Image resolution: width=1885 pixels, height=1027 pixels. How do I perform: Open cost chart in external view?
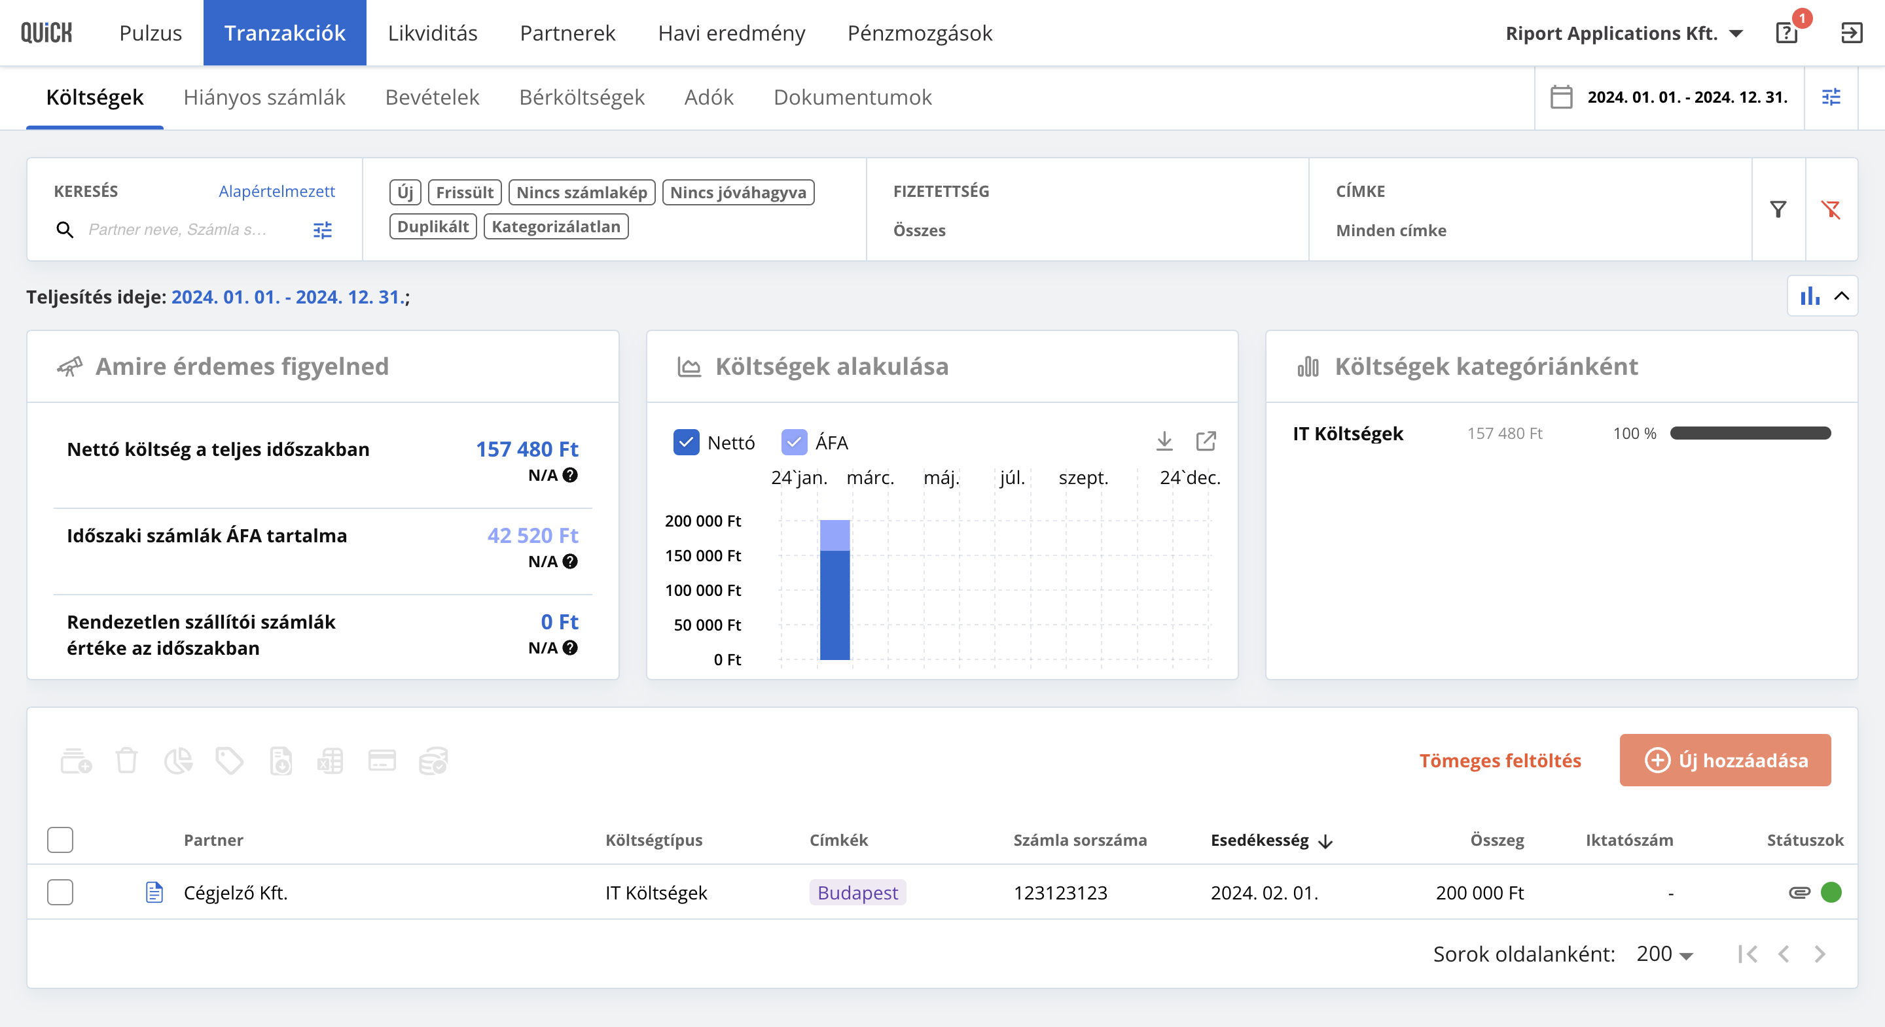(x=1206, y=441)
